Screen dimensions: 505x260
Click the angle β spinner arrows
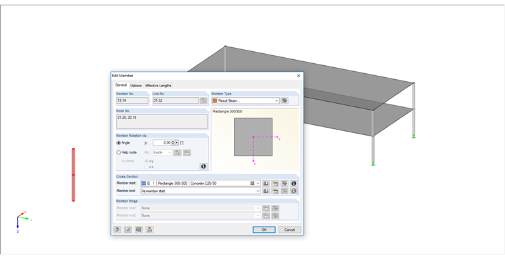click(x=173, y=143)
